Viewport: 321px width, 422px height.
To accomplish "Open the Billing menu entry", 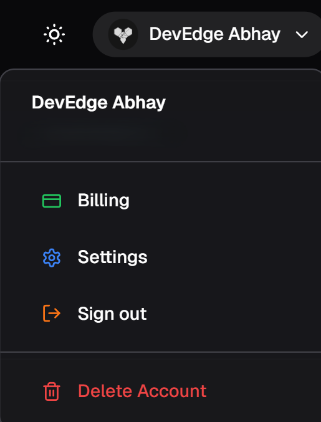I will (160, 201).
